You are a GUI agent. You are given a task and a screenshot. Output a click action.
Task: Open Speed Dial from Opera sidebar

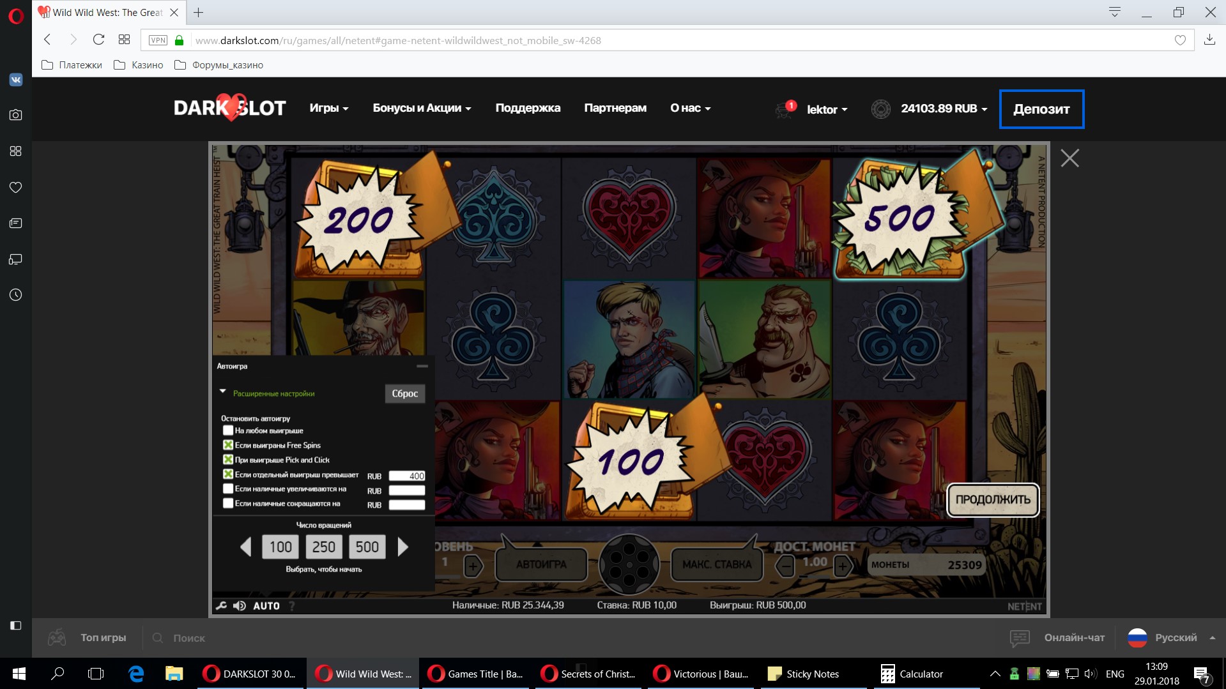(x=16, y=151)
